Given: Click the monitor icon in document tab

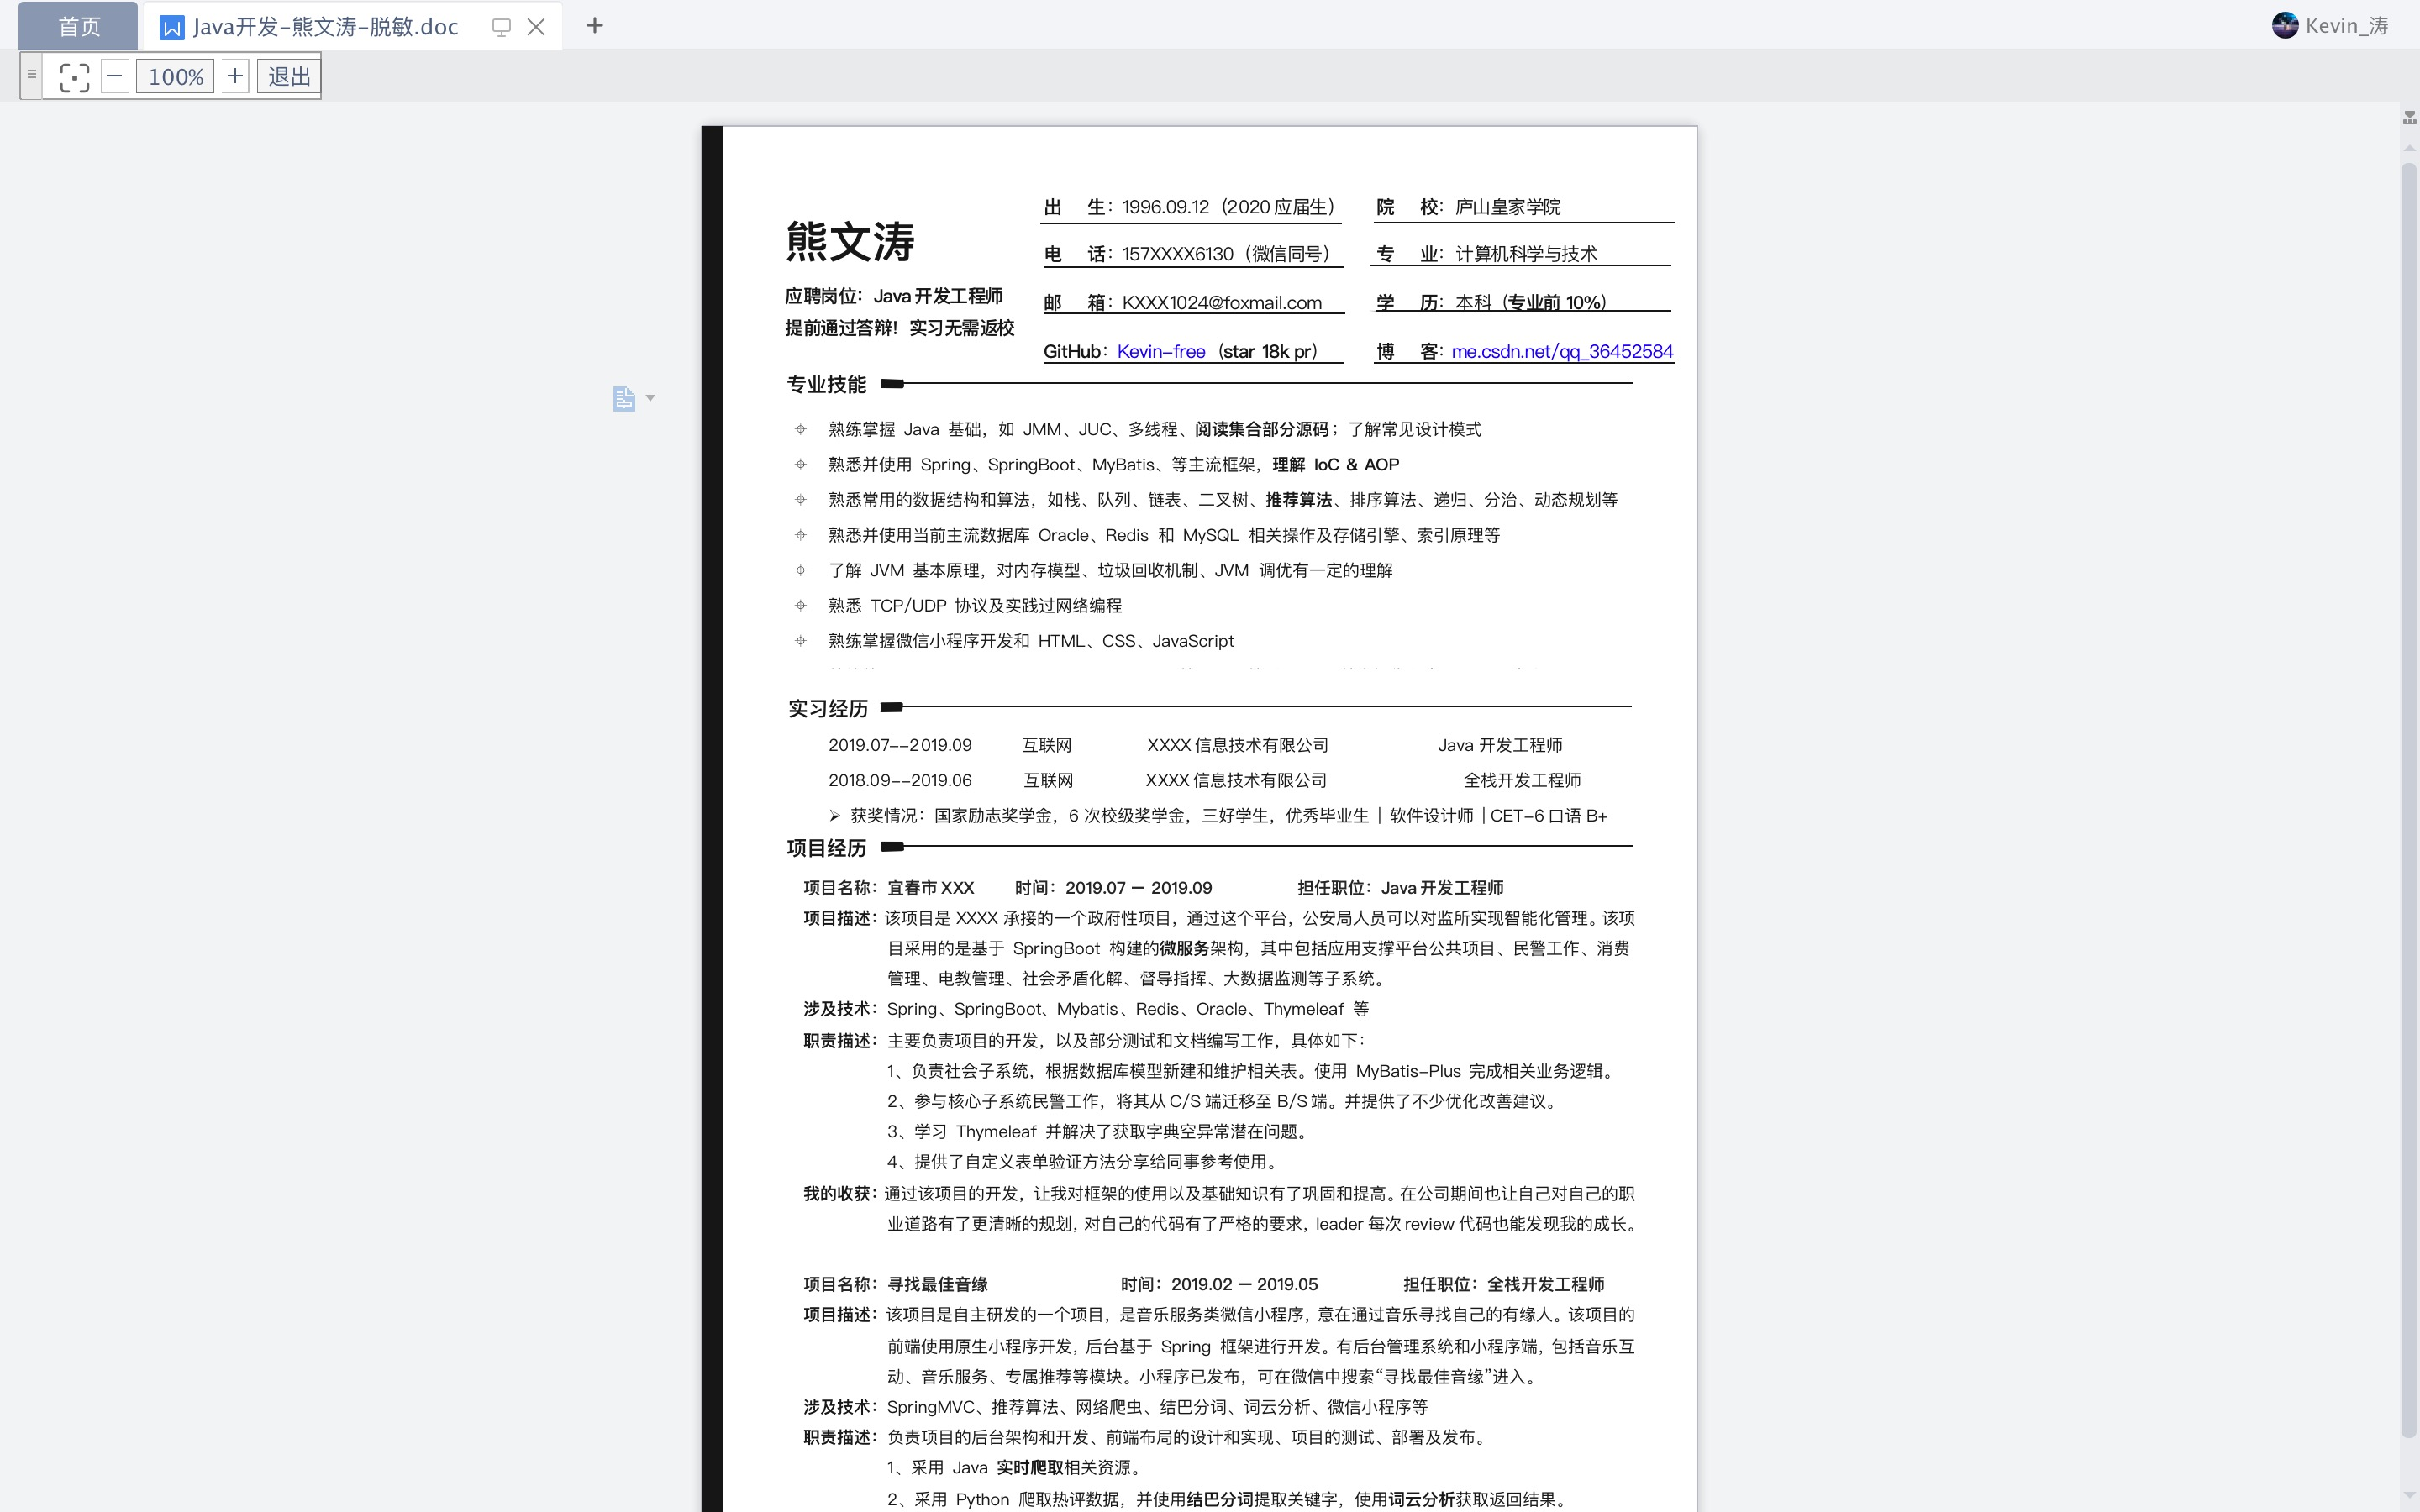Looking at the screenshot, I should pos(501,27).
